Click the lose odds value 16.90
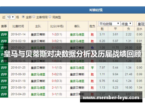 (128, 88)
